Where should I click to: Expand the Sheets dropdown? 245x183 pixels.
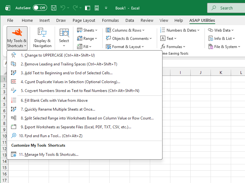tap(87, 30)
